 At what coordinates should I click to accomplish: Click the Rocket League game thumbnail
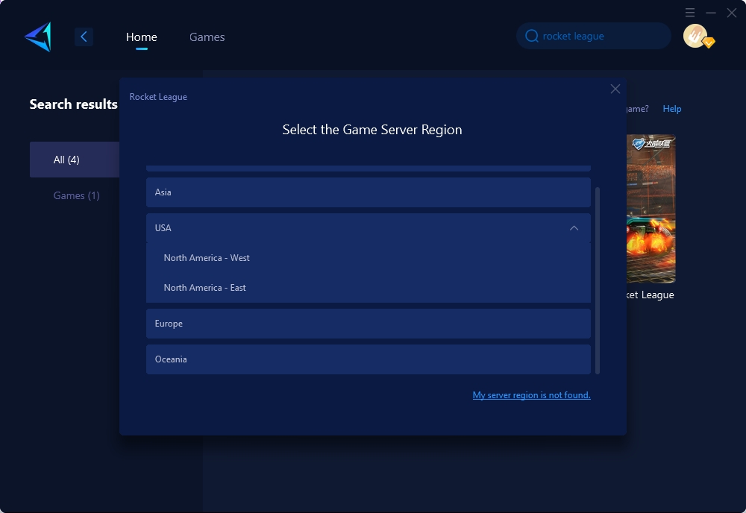point(651,209)
